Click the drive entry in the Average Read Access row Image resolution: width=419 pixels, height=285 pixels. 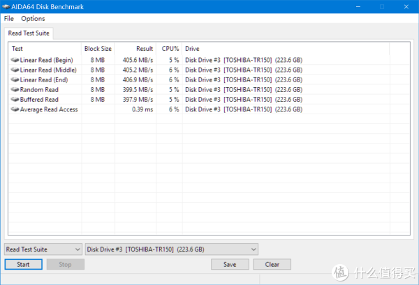(x=244, y=109)
